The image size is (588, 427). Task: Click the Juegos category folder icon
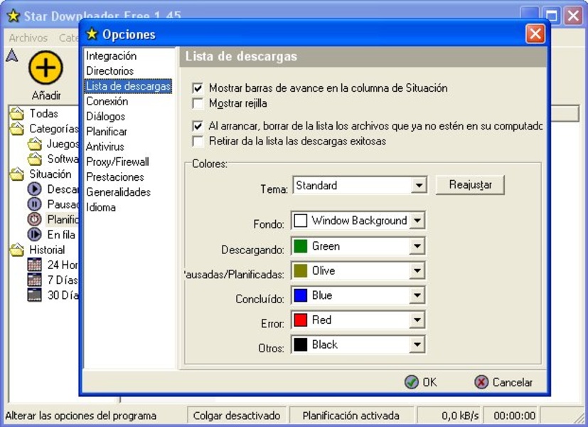[34, 144]
